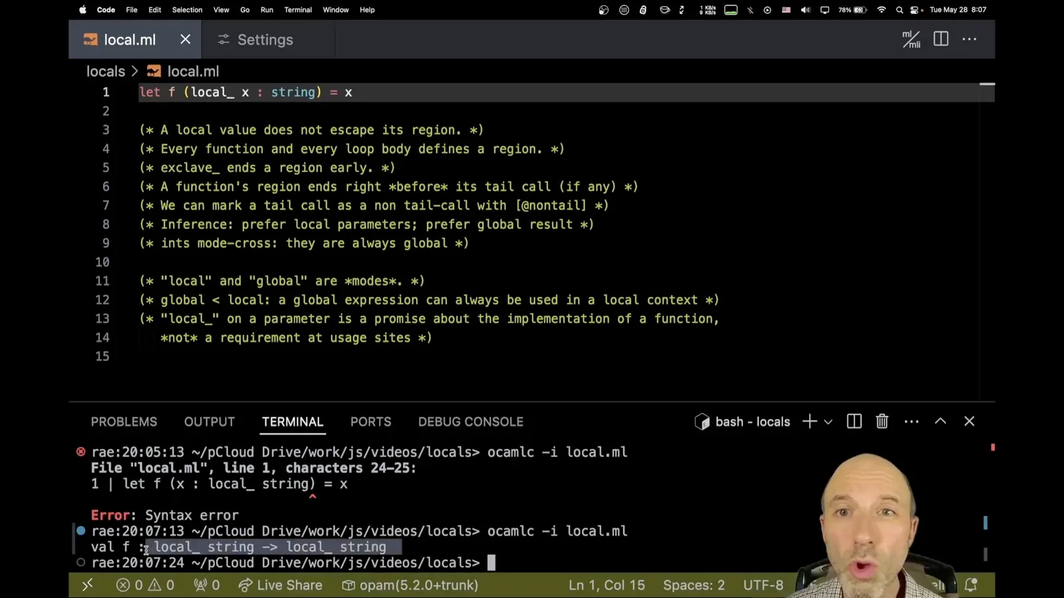Create a new terminal with plus icon
The width and height of the screenshot is (1064, 598).
pyautogui.click(x=809, y=421)
